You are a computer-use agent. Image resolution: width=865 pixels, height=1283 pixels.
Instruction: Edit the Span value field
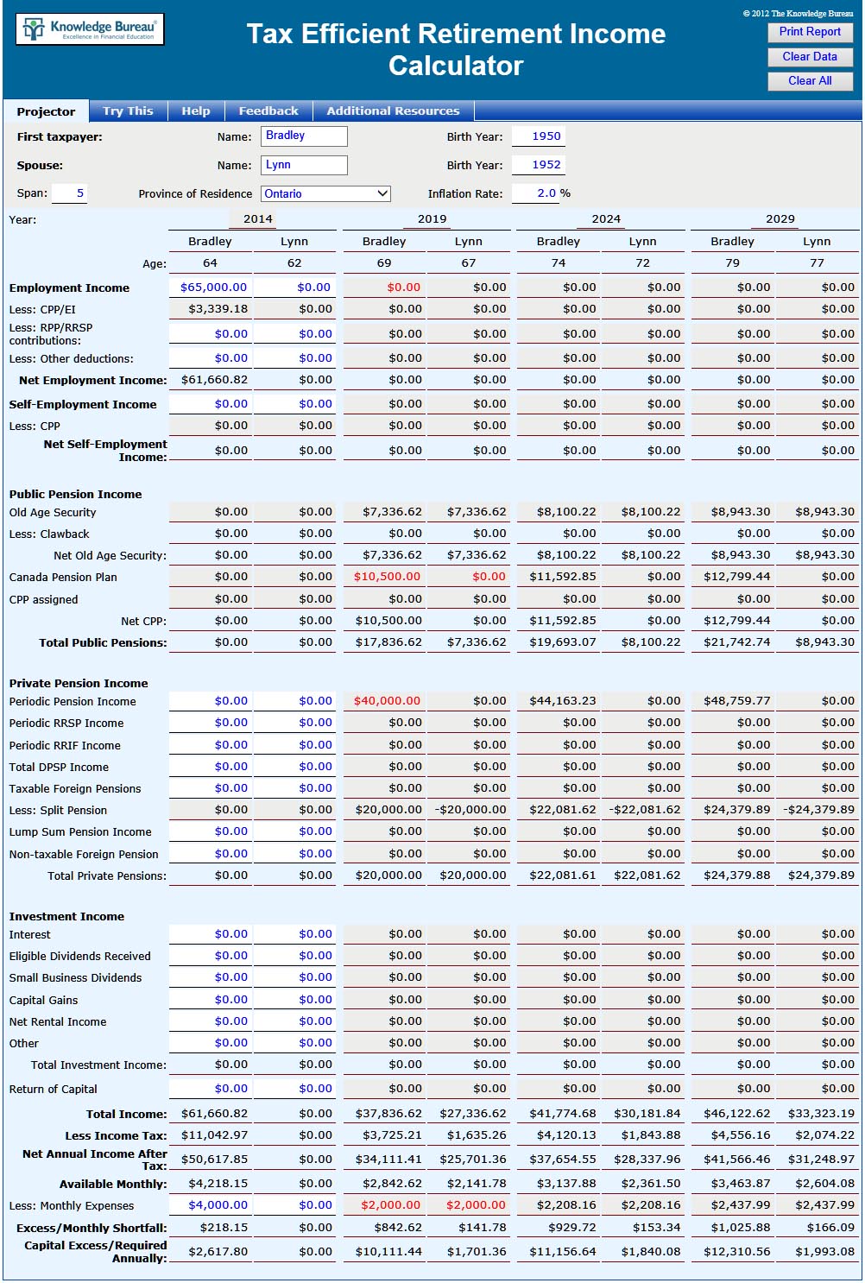pos(69,193)
